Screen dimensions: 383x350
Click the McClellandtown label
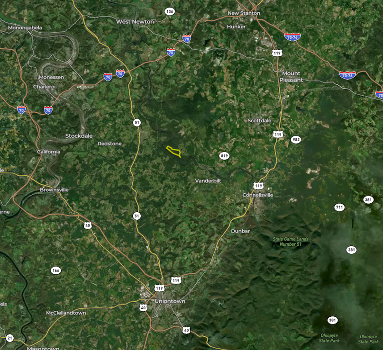(x=66, y=313)
